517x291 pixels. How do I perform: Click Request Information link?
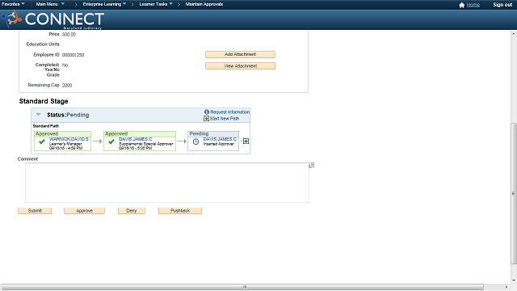(x=229, y=112)
